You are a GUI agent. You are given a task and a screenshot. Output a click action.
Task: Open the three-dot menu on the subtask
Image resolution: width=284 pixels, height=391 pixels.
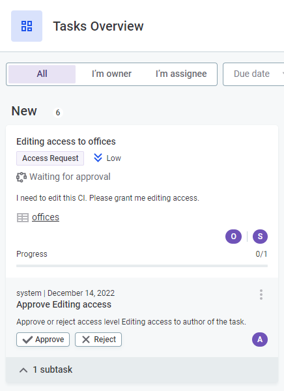point(261,295)
